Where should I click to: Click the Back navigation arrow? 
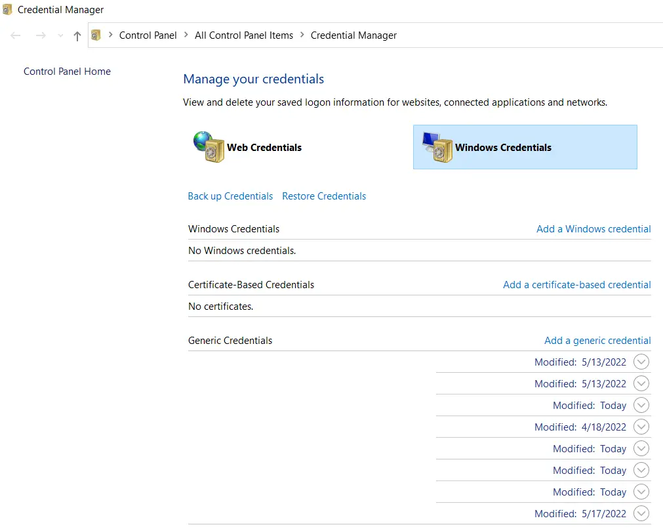pyautogui.click(x=16, y=35)
